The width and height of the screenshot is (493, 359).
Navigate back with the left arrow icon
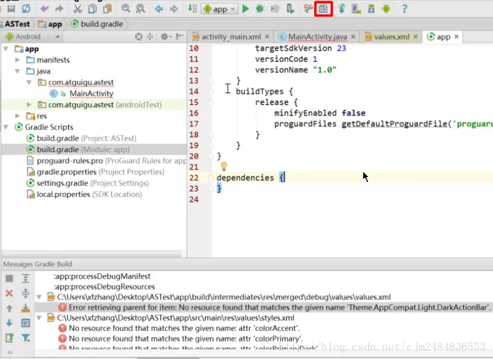(x=159, y=9)
